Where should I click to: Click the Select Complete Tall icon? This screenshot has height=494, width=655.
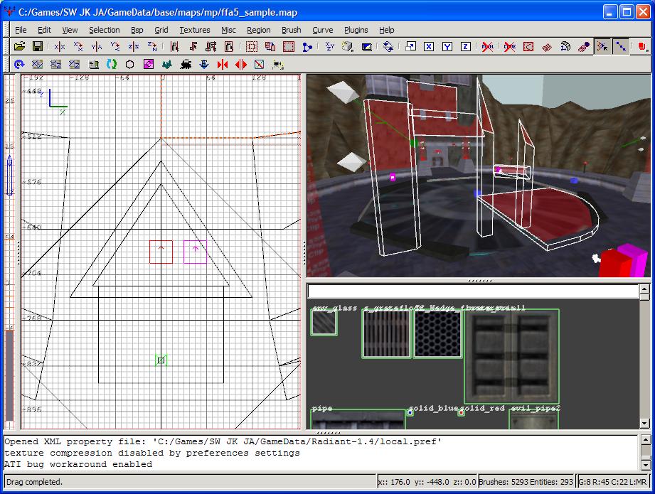(175, 46)
